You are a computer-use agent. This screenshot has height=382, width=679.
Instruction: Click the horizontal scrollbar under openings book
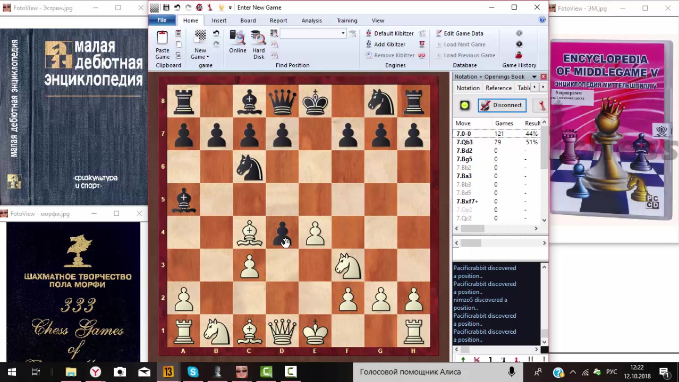pos(496,229)
